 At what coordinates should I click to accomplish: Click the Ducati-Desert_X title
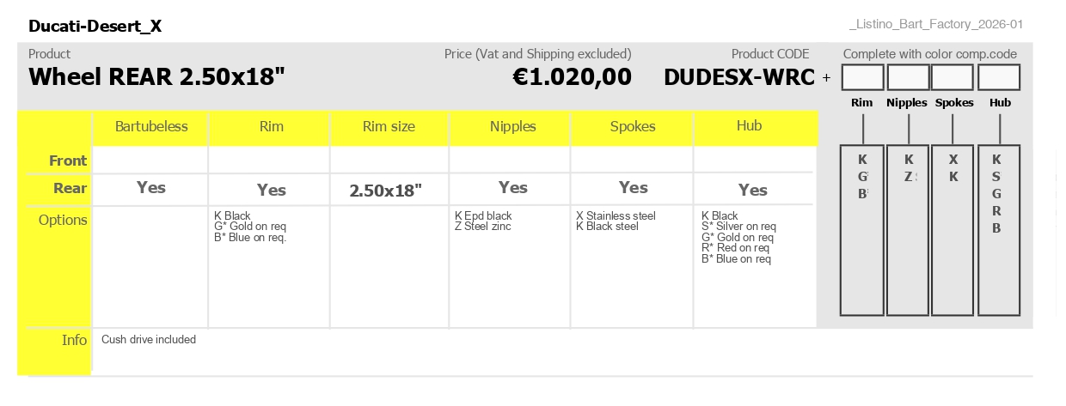coord(95,27)
